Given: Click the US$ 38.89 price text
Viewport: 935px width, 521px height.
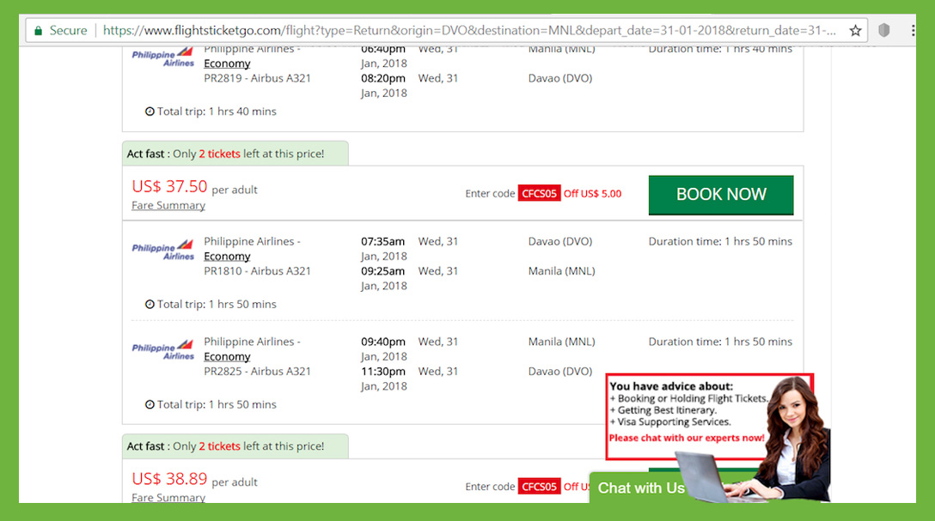Looking at the screenshot, I should click(169, 479).
